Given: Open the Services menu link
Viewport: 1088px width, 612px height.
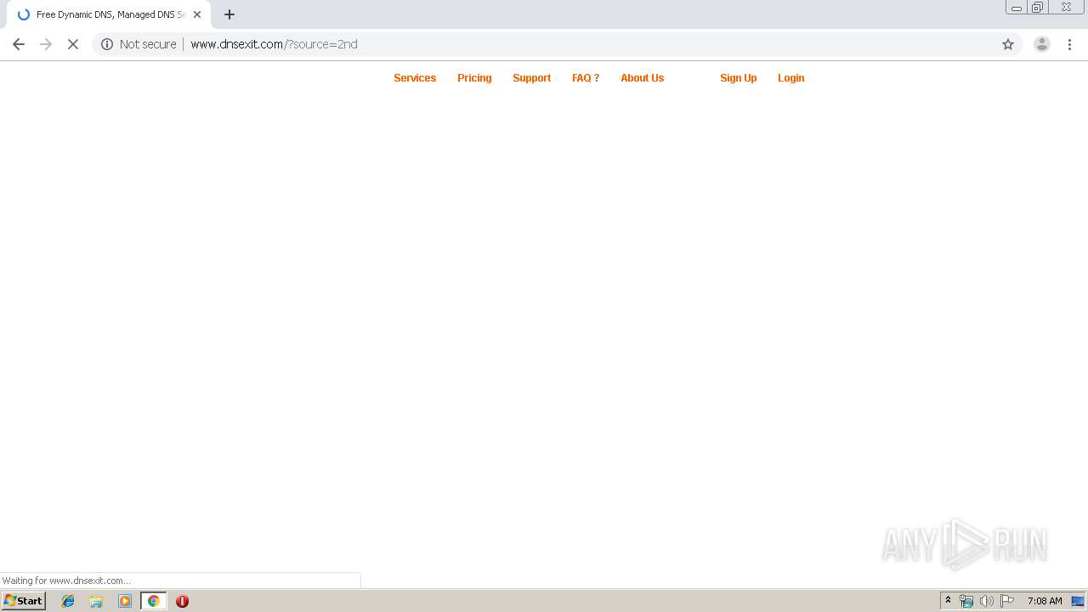Looking at the screenshot, I should [x=415, y=77].
